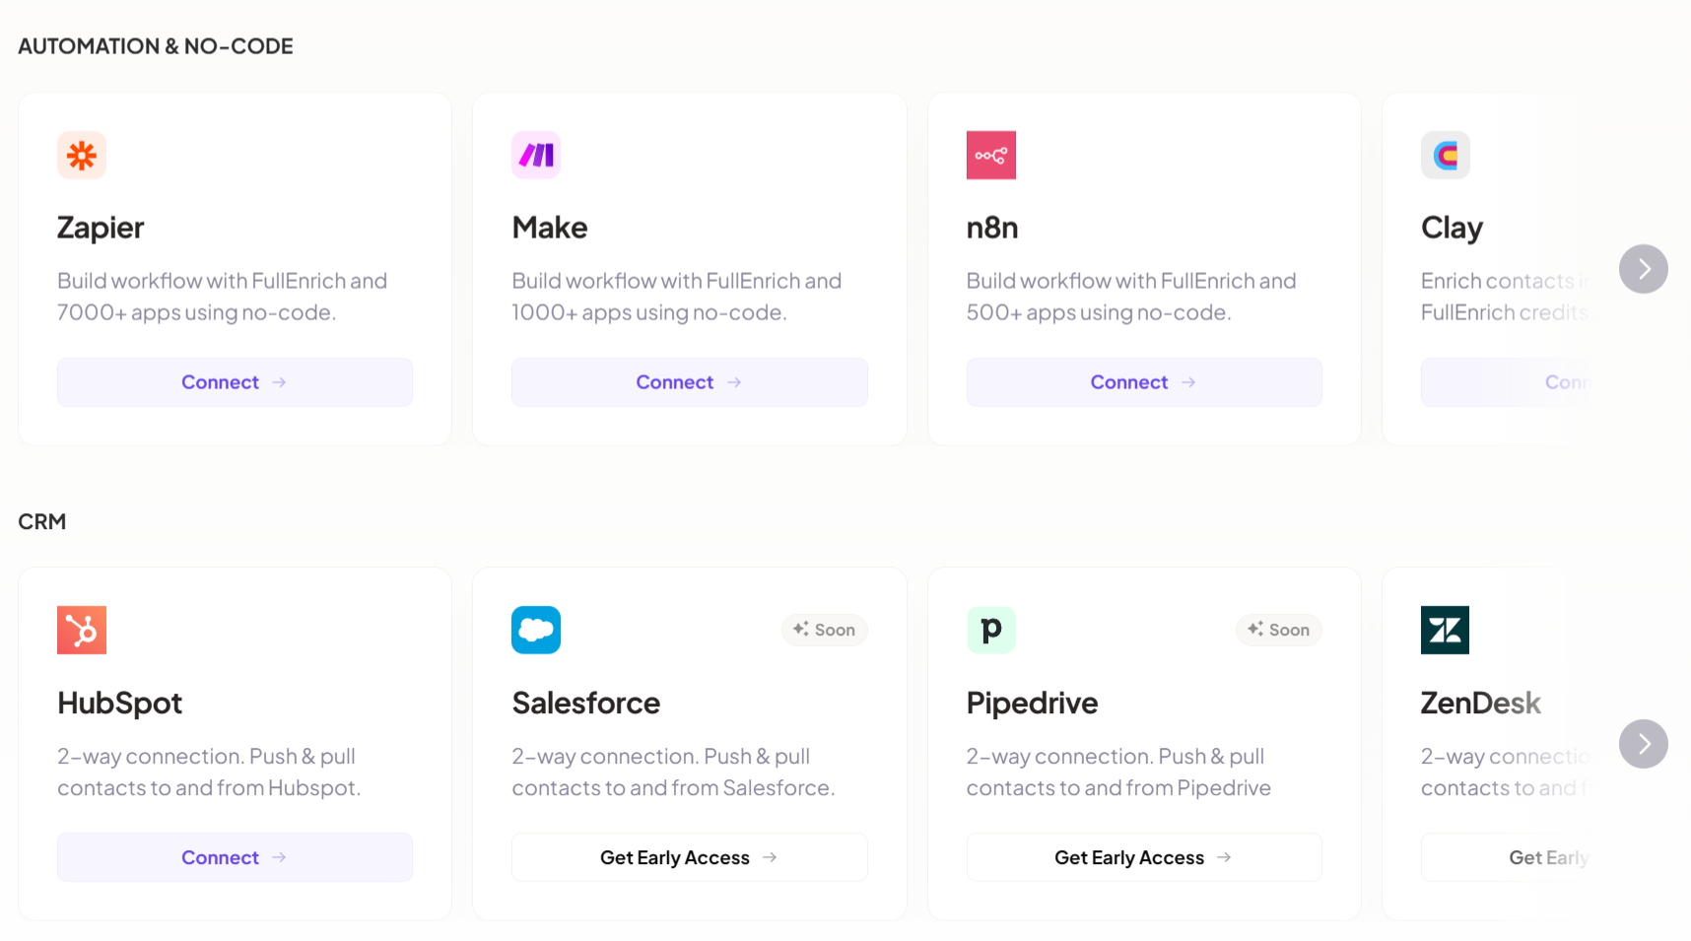The width and height of the screenshot is (1691, 941).
Task: Connect the n8n integration
Action: [x=1144, y=382]
